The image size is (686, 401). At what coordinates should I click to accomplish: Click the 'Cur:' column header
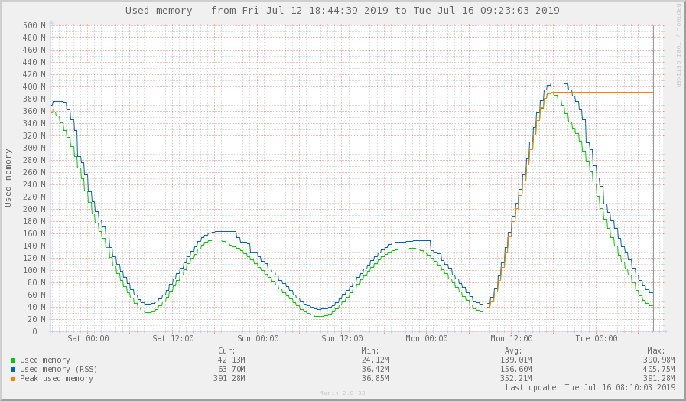coord(226,350)
